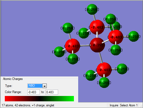Click the Type label
This screenshot has height=108, width=143.
(x=9, y=86)
